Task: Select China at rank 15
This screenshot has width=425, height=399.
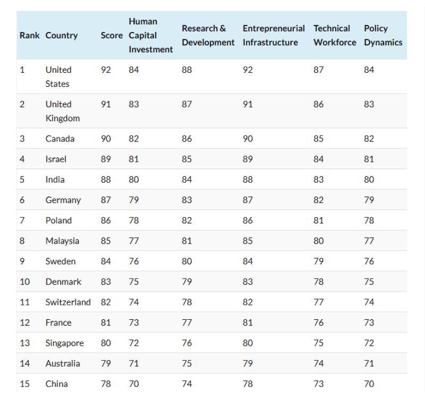Action: pos(57,384)
